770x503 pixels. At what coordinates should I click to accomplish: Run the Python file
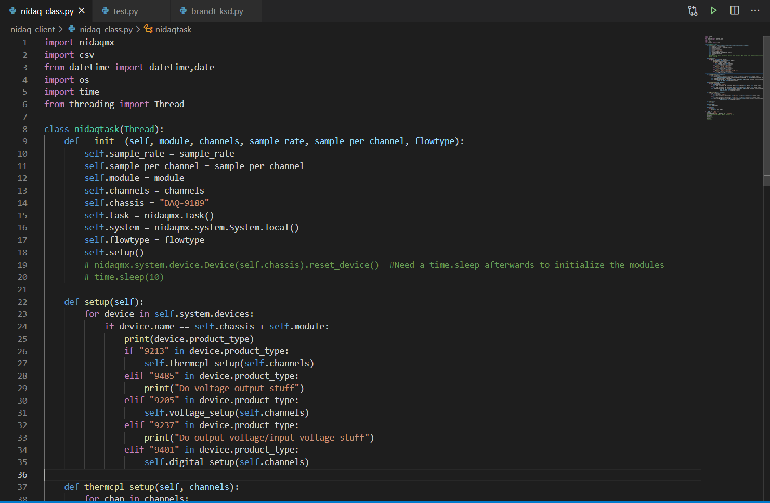[x=713, y=10]
